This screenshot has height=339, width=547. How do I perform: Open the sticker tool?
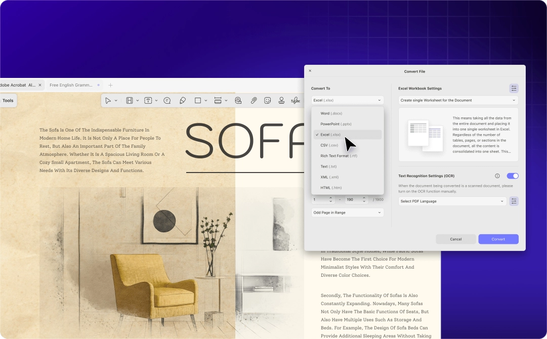268,101
